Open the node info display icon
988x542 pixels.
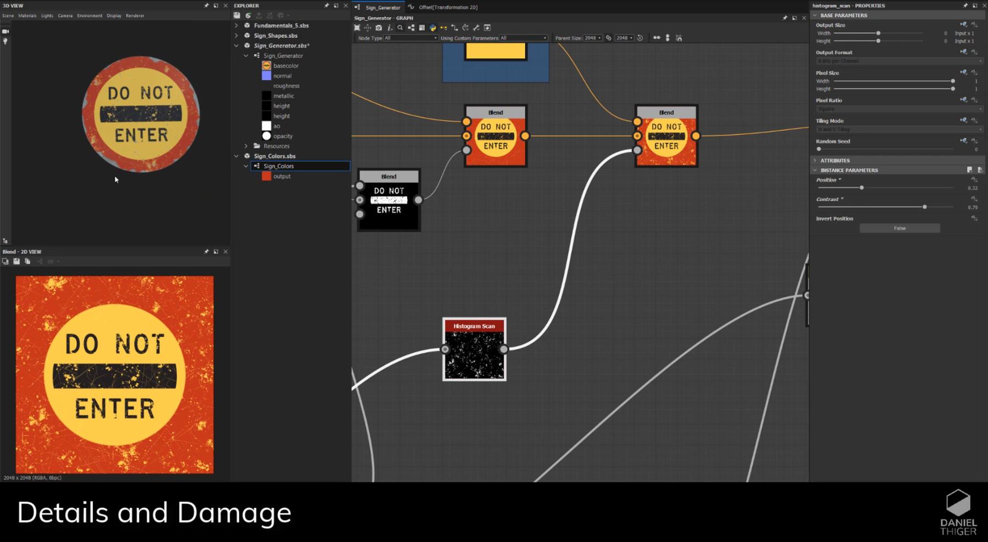point(390,27)
